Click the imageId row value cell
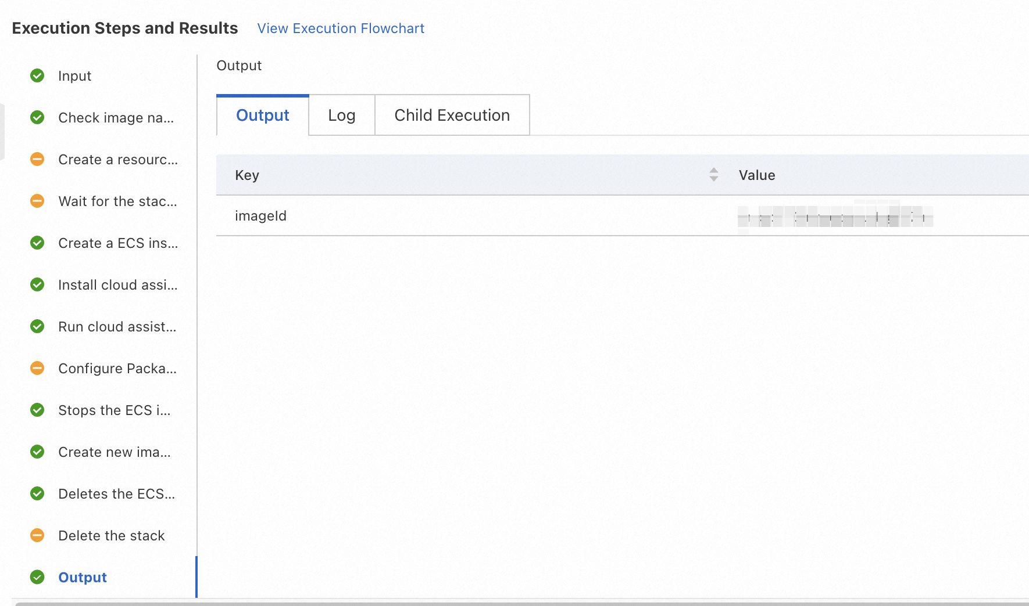 (x=835, y=216)
